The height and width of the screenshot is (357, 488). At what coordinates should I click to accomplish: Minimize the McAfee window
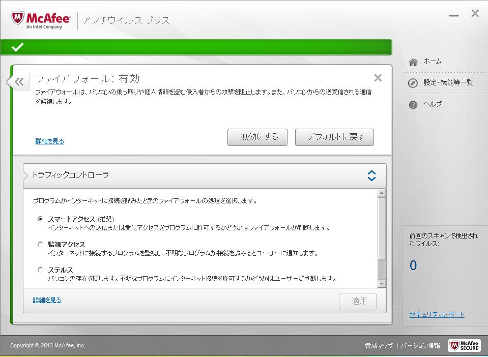tap(454, 15)
